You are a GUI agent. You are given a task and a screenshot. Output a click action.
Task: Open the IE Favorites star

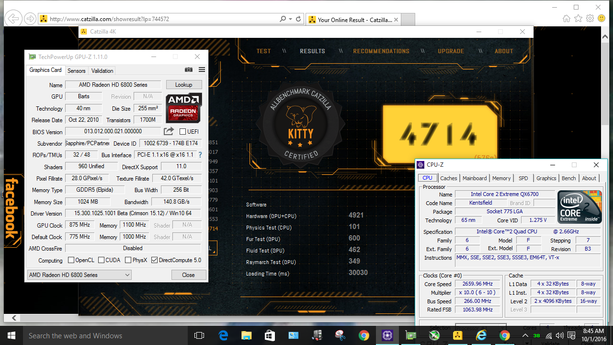(x=578, y=19)
